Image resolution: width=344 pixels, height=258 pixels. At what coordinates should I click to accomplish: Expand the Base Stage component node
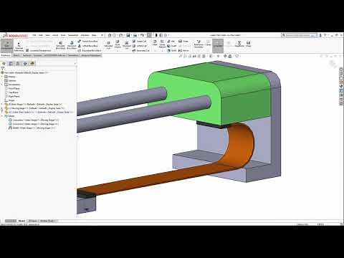(2, 105)
